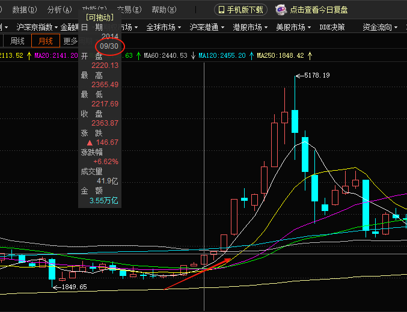Expand the 美股市场 dropdown
Image resolution: width=407 pixels, height=312 pixels.
coord(294,27)
